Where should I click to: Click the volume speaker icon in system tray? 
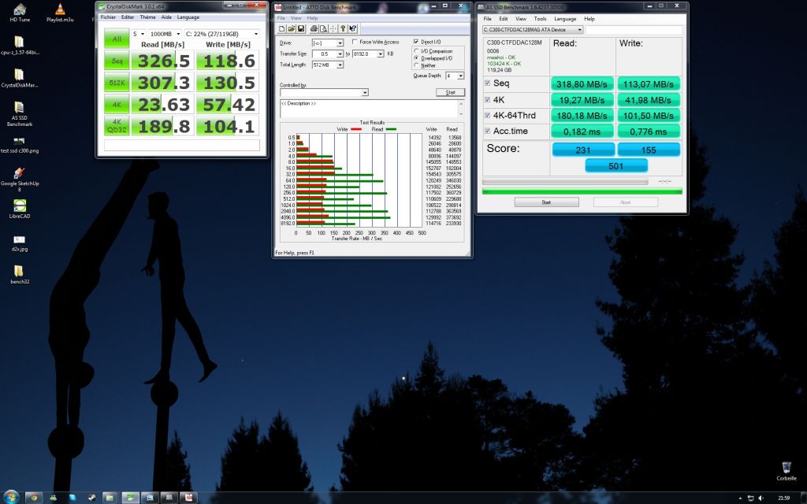761,498
